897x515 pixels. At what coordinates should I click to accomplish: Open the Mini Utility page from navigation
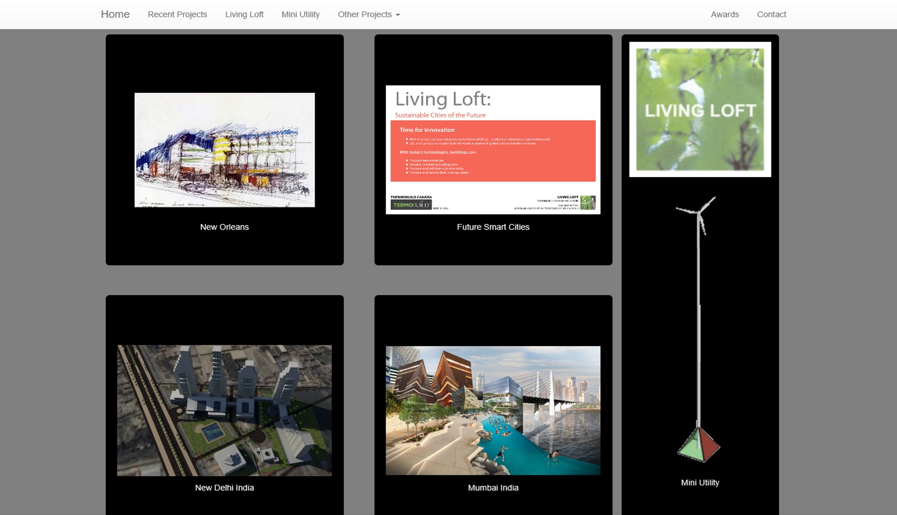coord(300,14)
